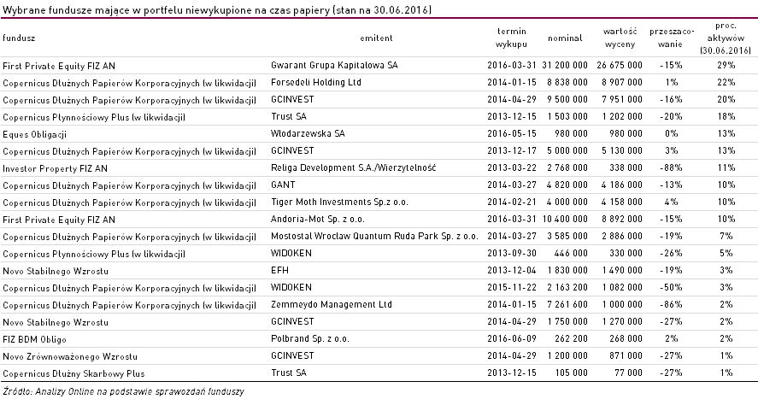Select fund 'Novo Zrównoważonego Wzrostu'
Screen dimensions: 758x399
pos(69,356)
